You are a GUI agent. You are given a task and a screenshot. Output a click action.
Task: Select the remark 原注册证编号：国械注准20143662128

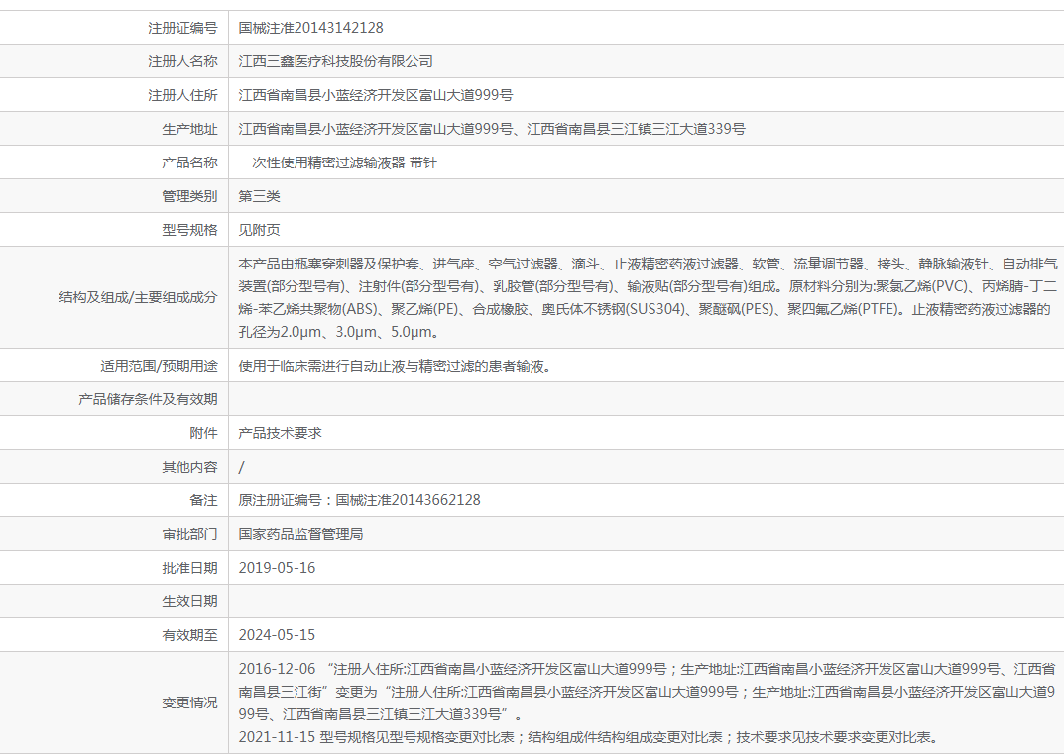(x=360, y=500)
